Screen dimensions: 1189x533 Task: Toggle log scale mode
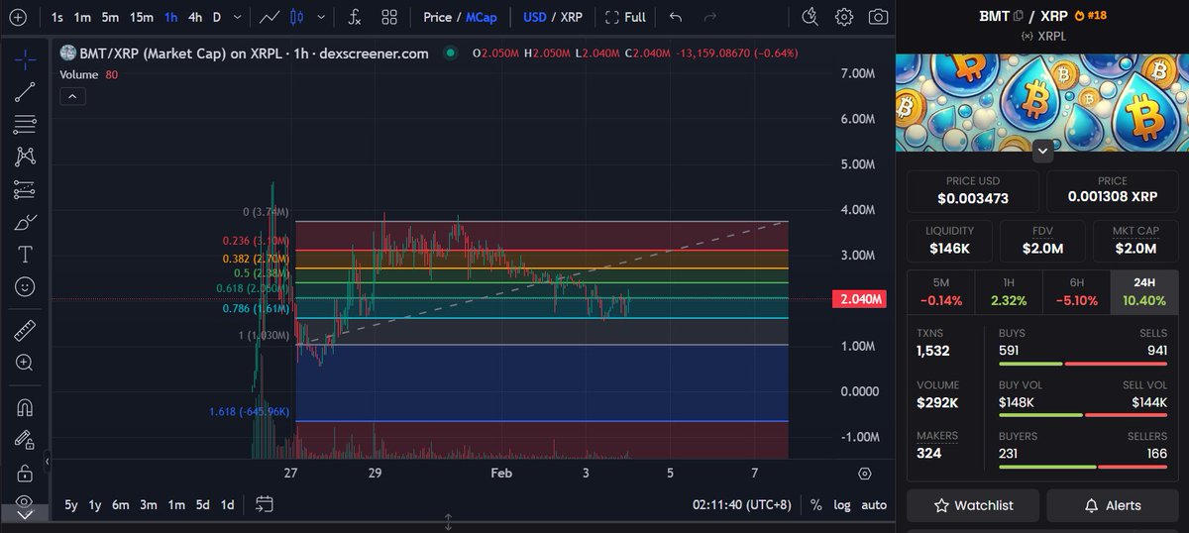click(x=841, y=504)
